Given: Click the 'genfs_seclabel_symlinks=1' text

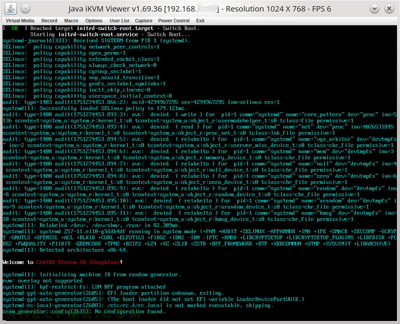Looking at the screenshot, I should pos(127,84).
